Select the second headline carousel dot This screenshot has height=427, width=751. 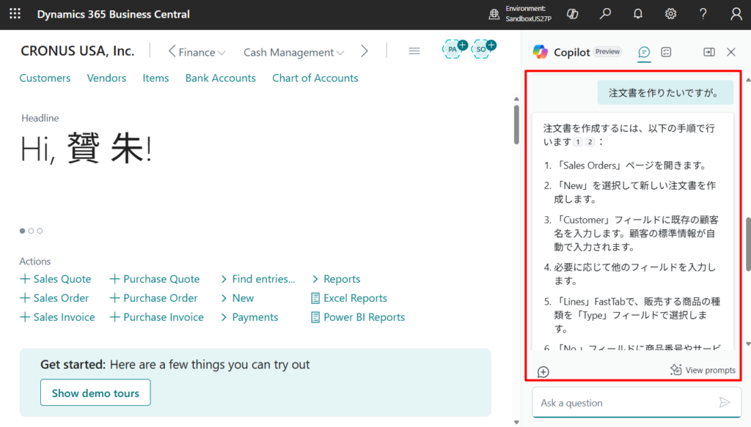point(31,231)
